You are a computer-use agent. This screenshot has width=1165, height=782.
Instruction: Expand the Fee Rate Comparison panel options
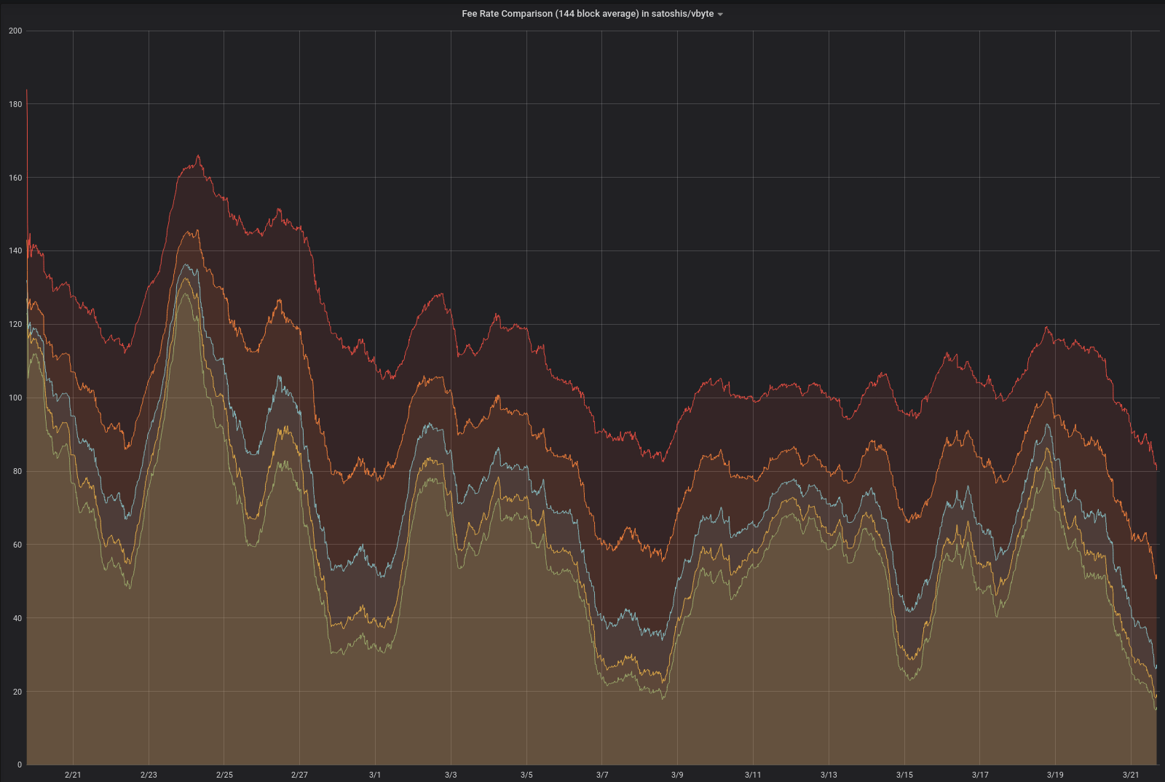pyautogui.click(x=721, y=14)
